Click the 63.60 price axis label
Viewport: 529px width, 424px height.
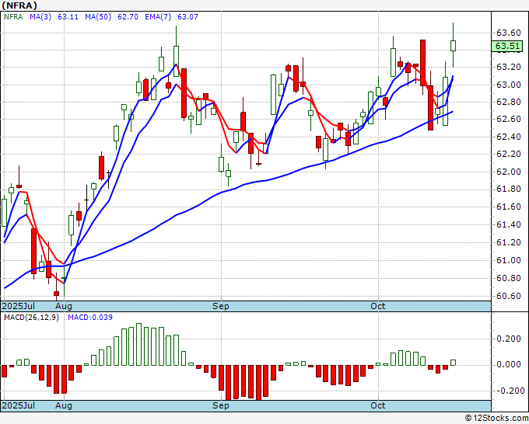(x=509, y=33)
